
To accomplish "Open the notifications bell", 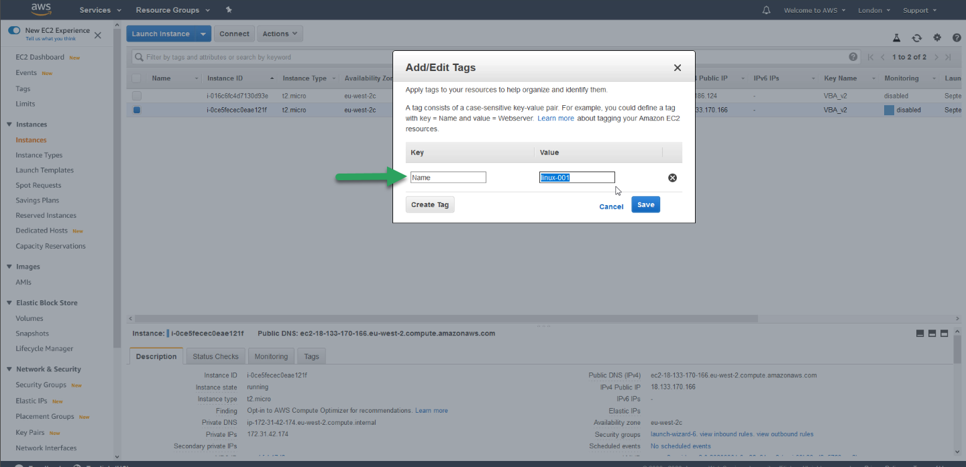I will pyautogui.click(x=767, y=10).
